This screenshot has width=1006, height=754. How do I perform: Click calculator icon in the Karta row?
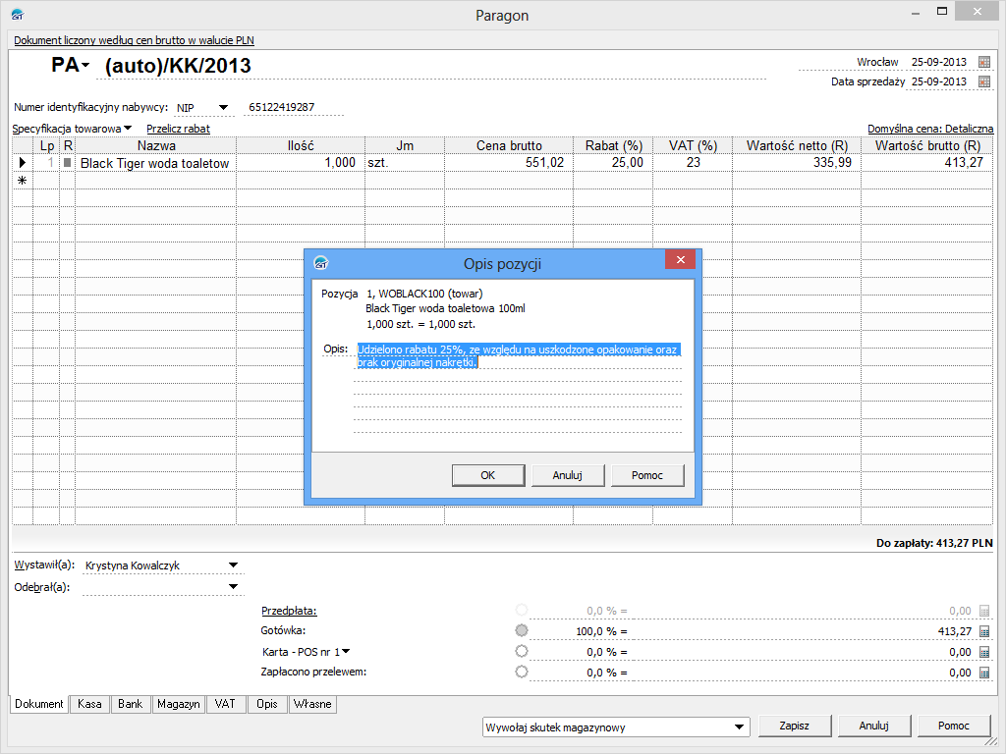pyautogui.click(x=984, y=652)
